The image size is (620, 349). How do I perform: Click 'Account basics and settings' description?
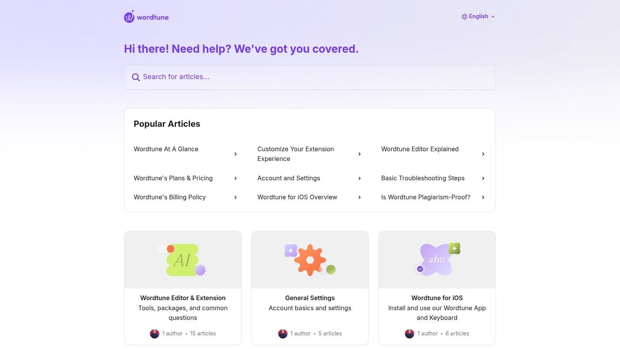[x=310, y=308]
